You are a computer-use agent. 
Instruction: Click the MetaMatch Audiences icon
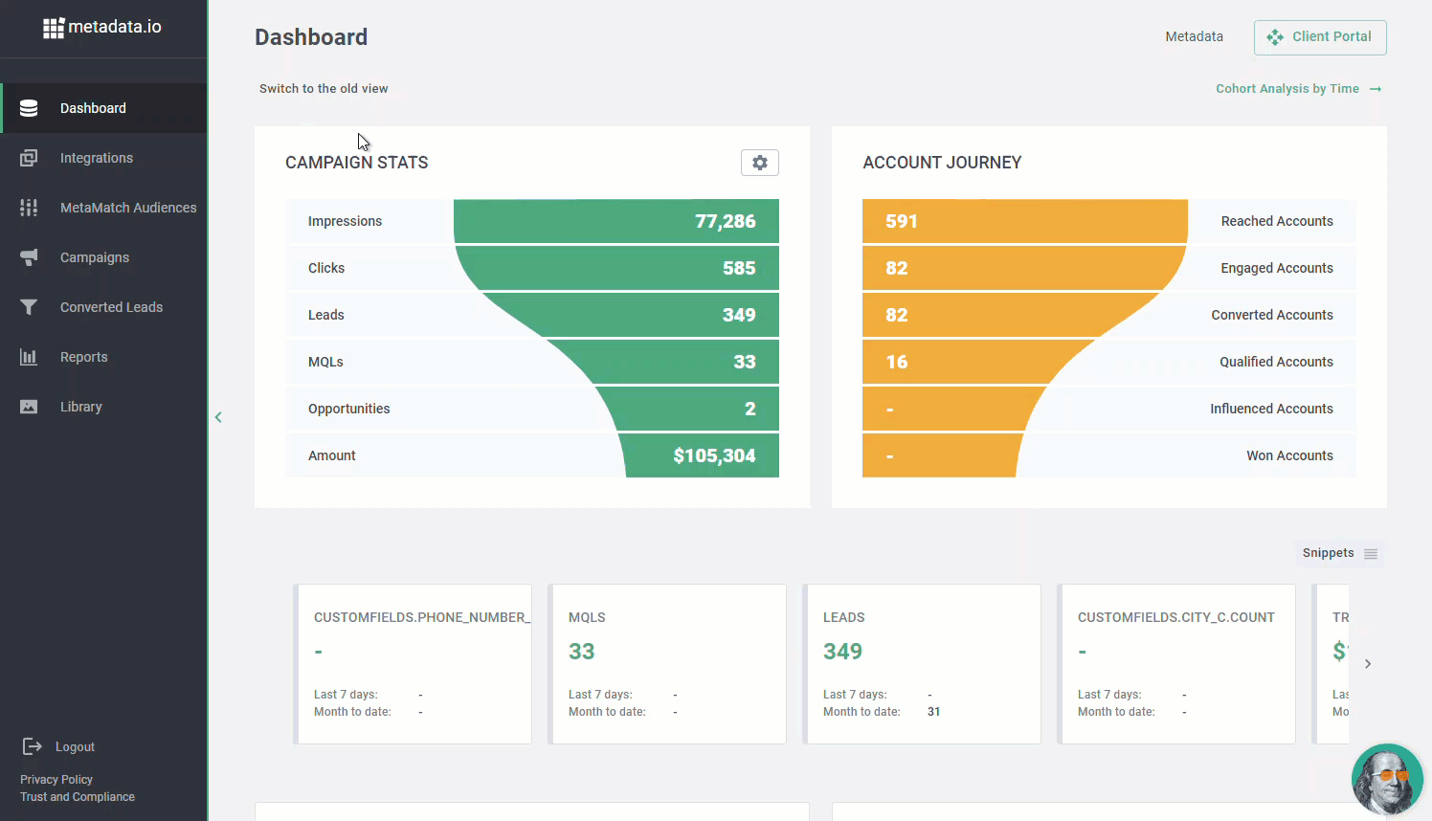click(x=29, y=208)
